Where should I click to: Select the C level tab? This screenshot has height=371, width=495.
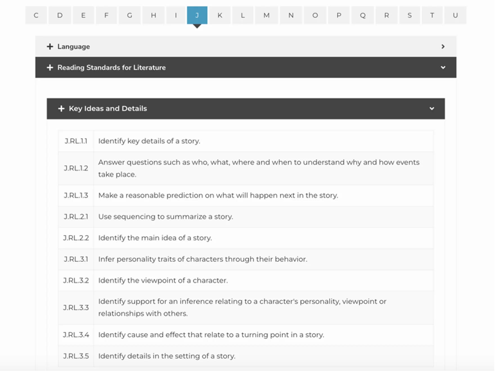pos(36,15)
